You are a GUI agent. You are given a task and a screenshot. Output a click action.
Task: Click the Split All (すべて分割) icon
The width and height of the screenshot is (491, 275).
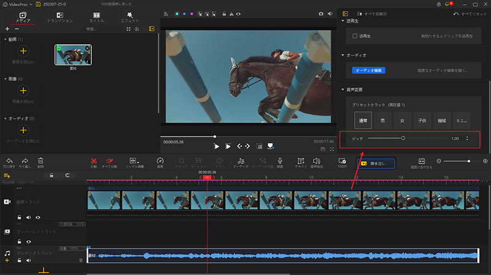(x=109, y=161)
